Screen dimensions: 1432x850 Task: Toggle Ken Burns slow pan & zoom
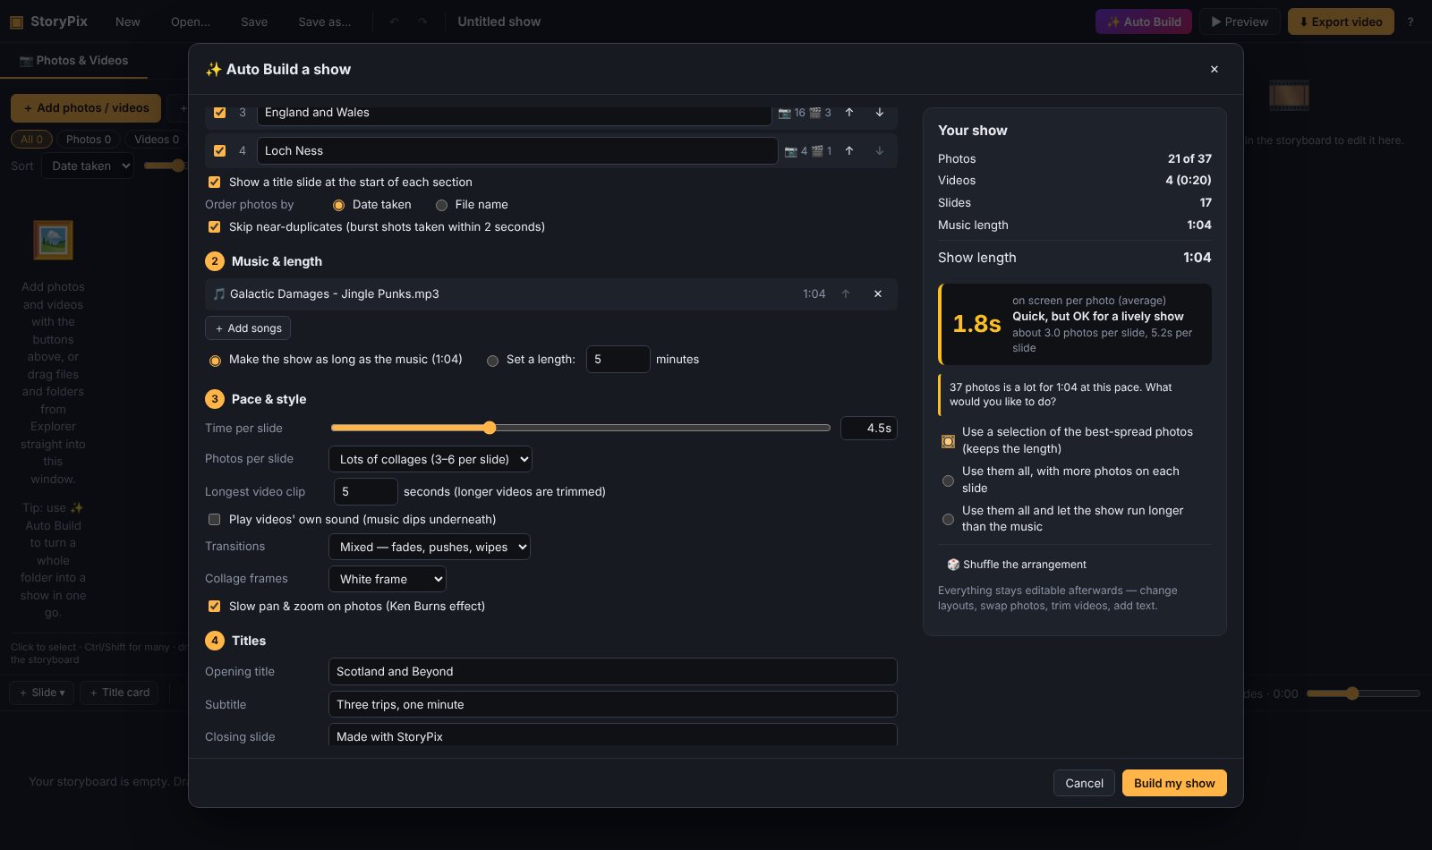[x=215, y=607]
